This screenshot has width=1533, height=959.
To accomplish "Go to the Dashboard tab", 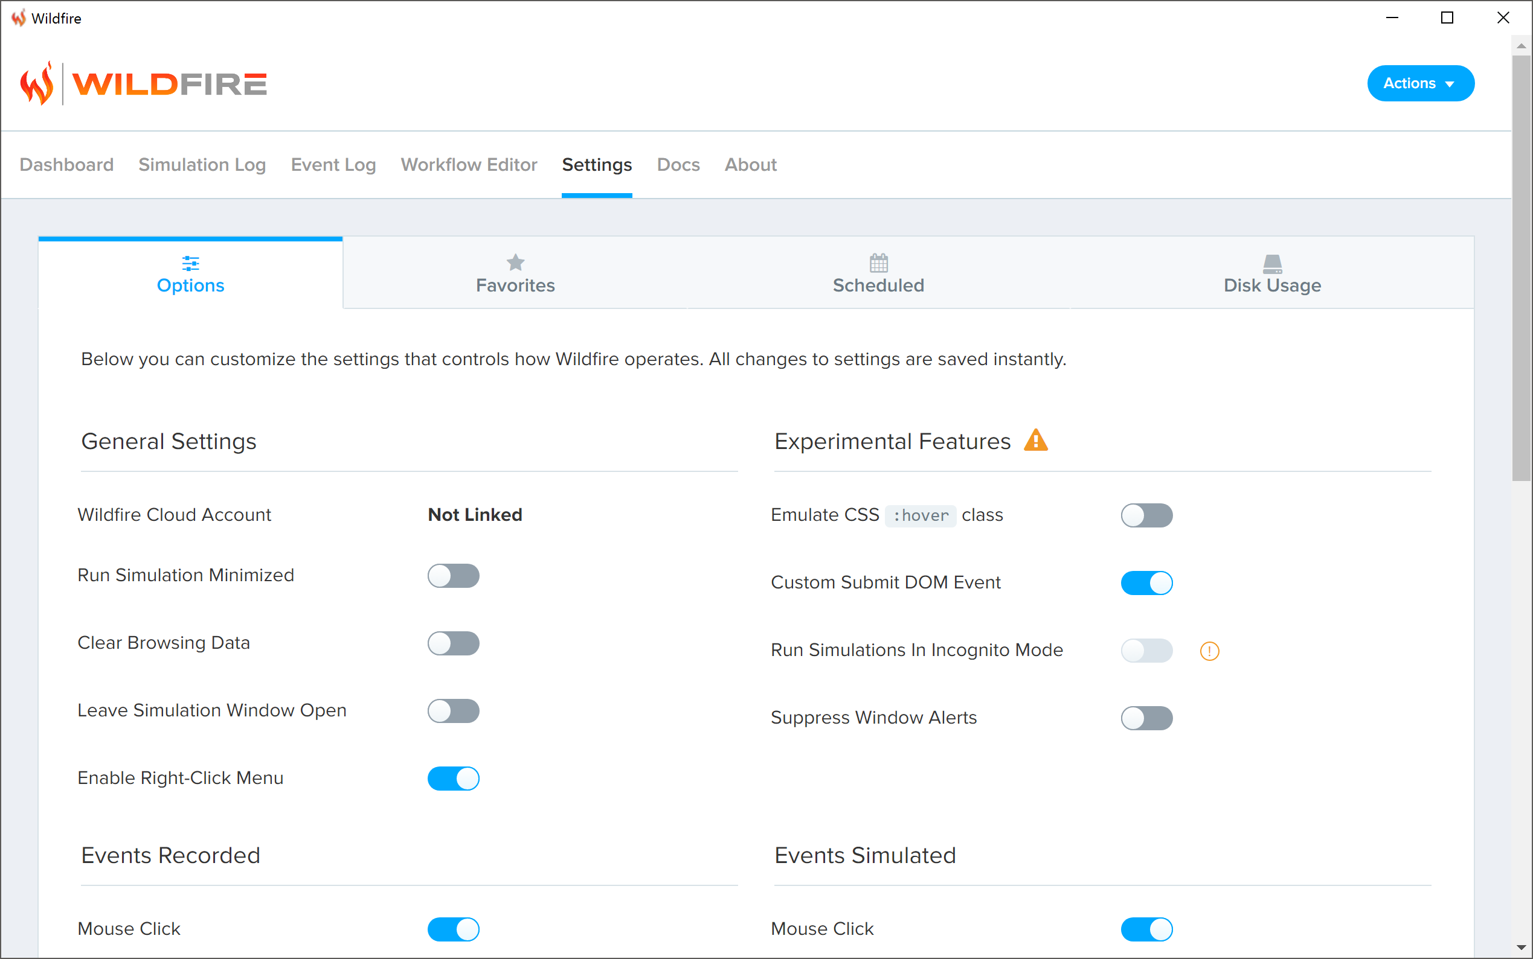I will pos(66,165).
